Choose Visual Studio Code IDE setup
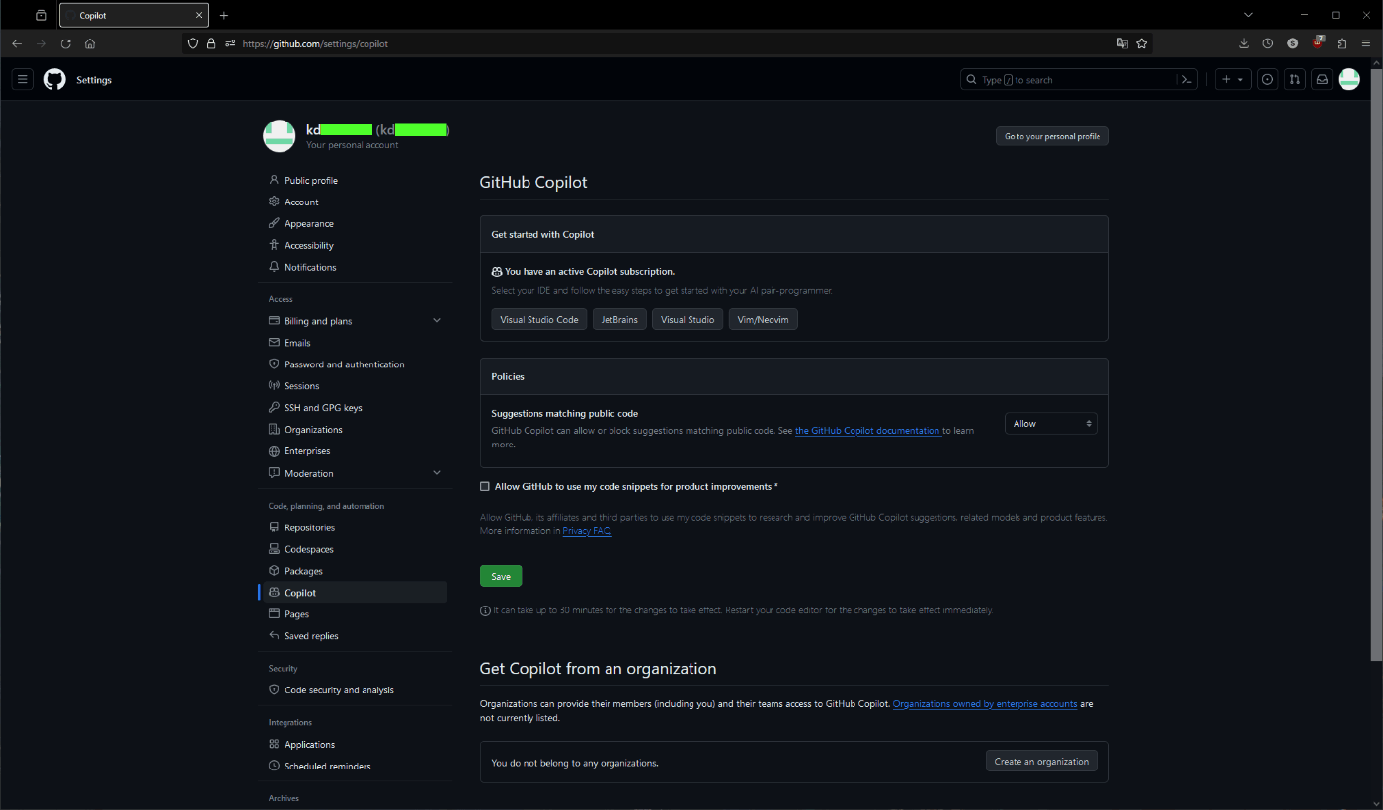The image size is (1383, 810). click(539, 320)
